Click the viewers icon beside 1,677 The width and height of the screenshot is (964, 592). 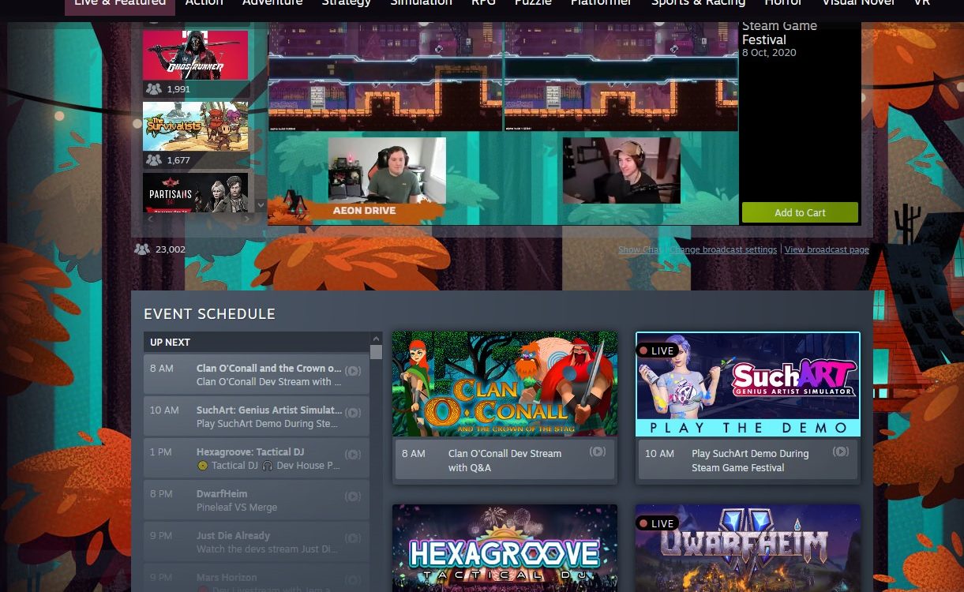point(153,160)
